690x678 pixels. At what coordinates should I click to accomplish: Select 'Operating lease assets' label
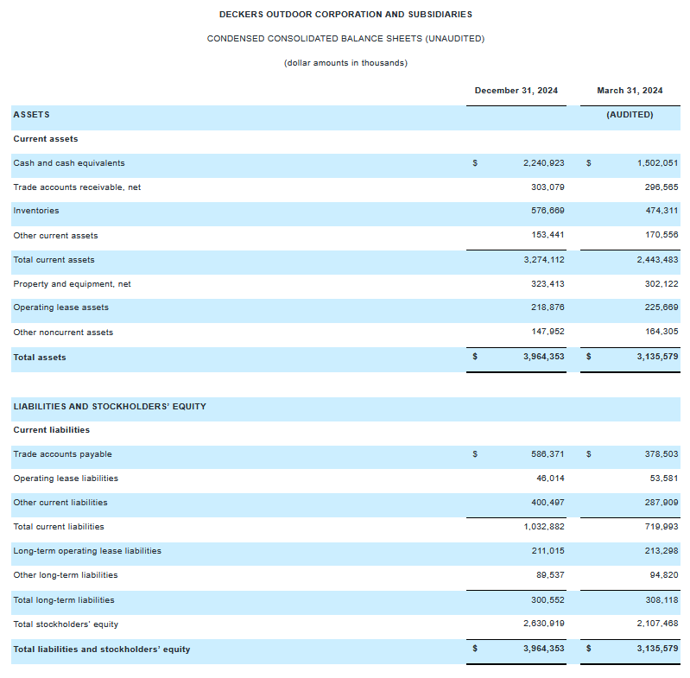(x=60, y=307)
